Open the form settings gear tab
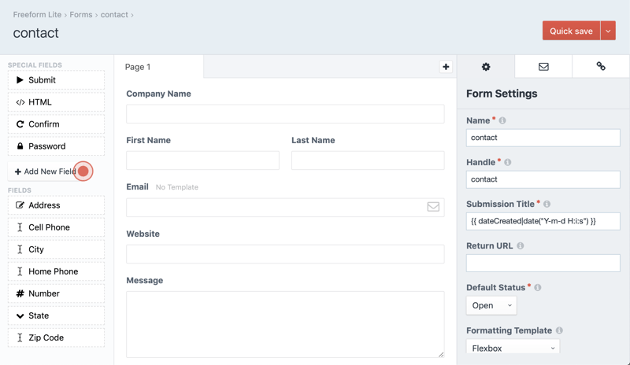Image resolution: width=630 pixels, height=365 pixels. (486, 67)
